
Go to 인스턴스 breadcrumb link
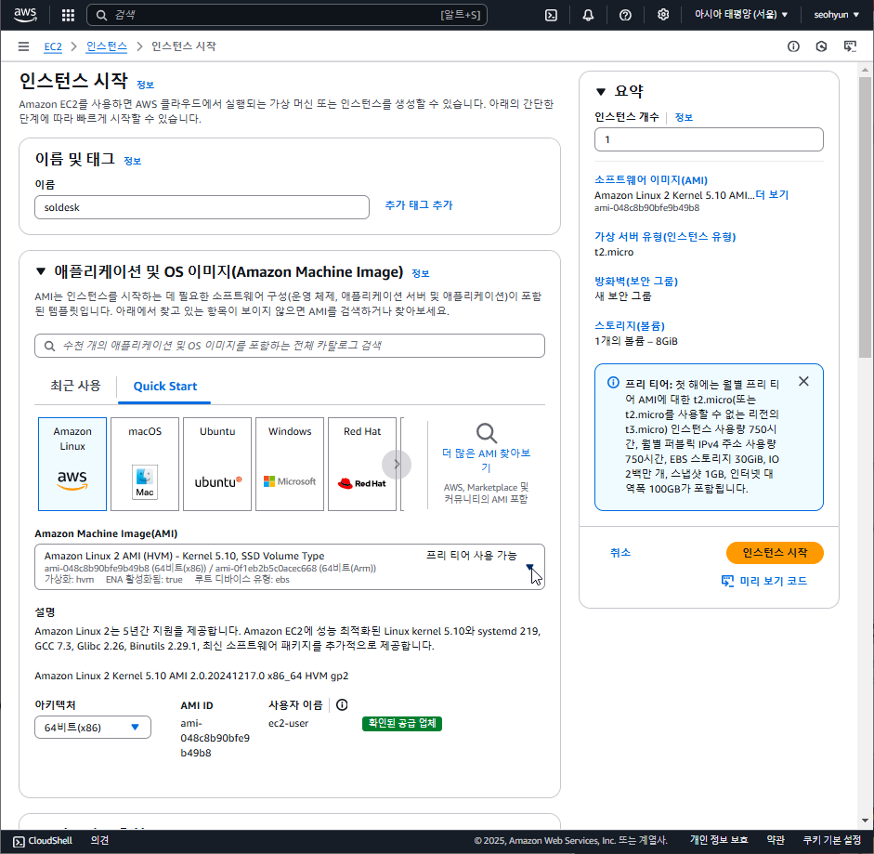(x=107, y=46)
